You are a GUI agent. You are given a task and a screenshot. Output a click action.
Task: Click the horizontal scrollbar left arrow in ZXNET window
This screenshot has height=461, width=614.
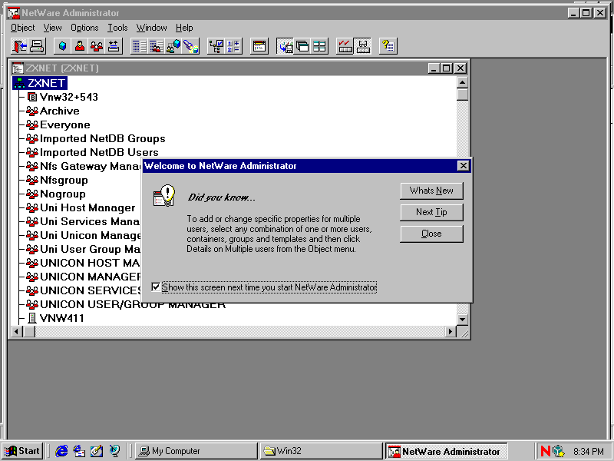16,332
